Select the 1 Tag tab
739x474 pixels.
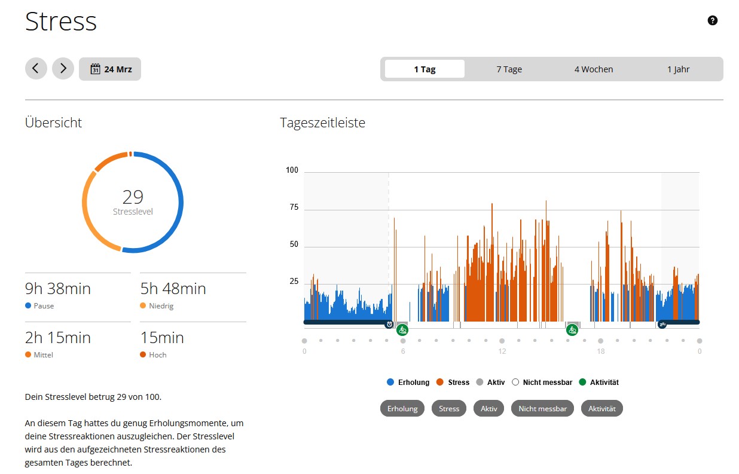click(x=425, y=69)
